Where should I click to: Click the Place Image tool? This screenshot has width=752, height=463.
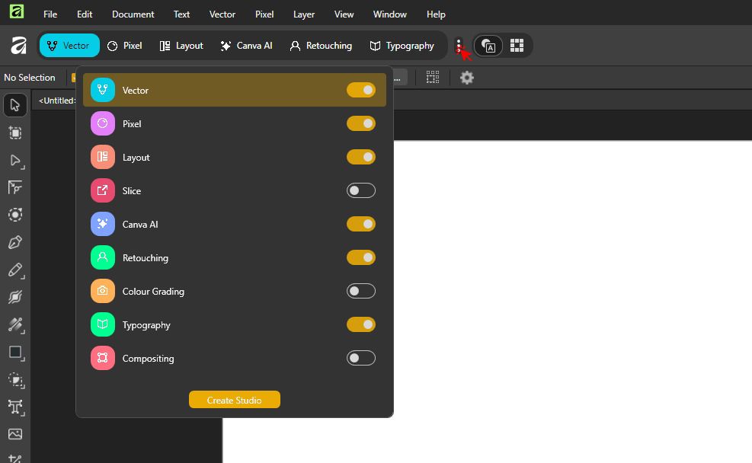15,434
